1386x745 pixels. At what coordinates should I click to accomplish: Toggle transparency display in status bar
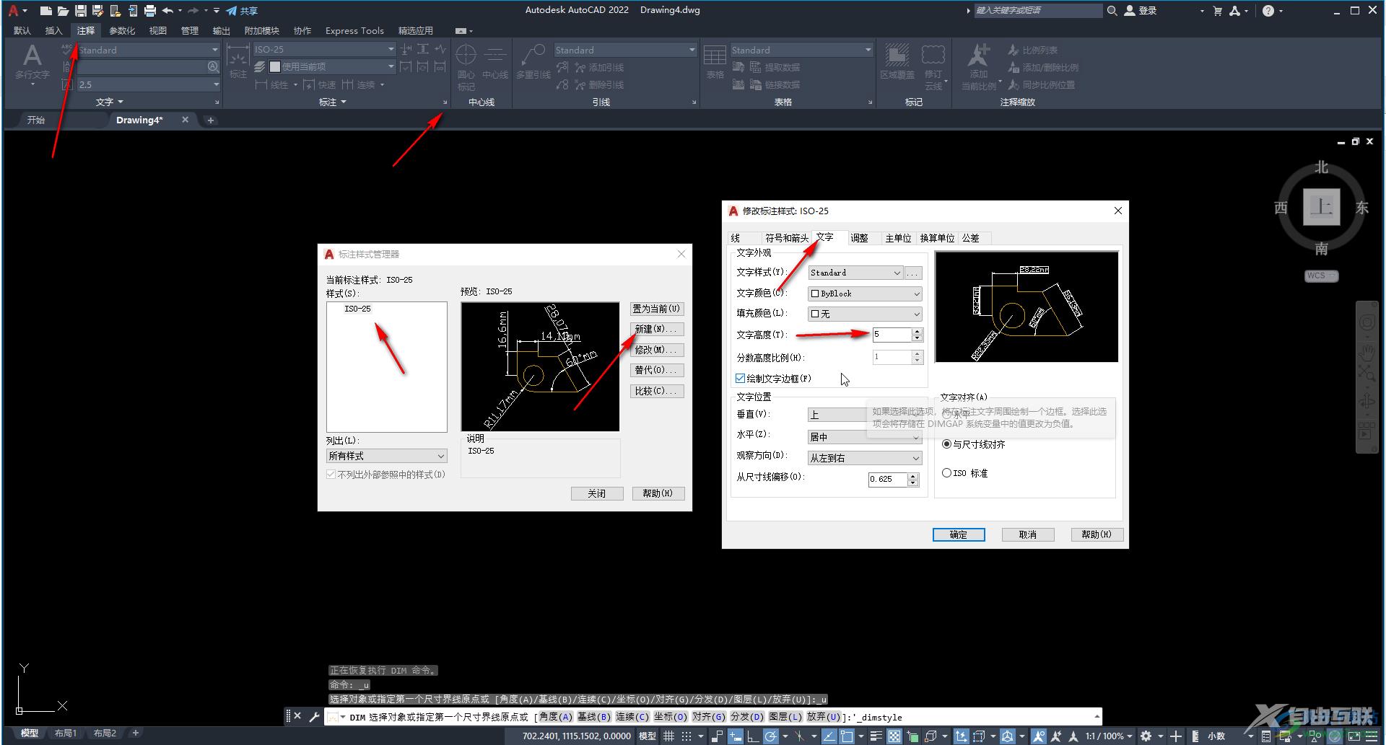coord(894,736)
